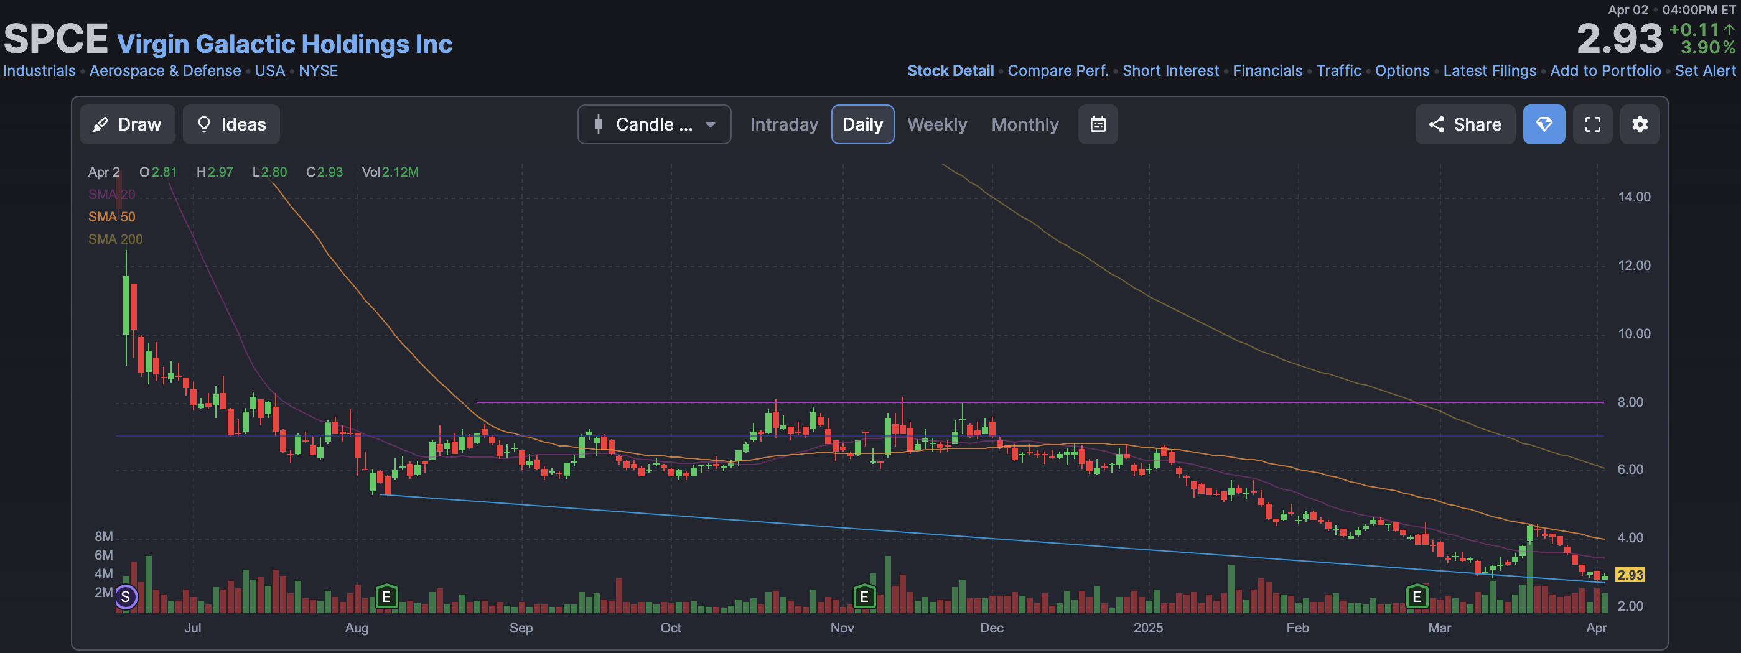Image resolution: width=1741 pixels, height=653 pixels.
Task: Click the Set Alert link
Action: 1704,71
